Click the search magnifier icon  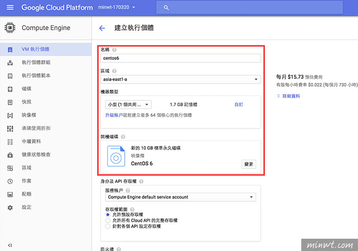point(166,8)
